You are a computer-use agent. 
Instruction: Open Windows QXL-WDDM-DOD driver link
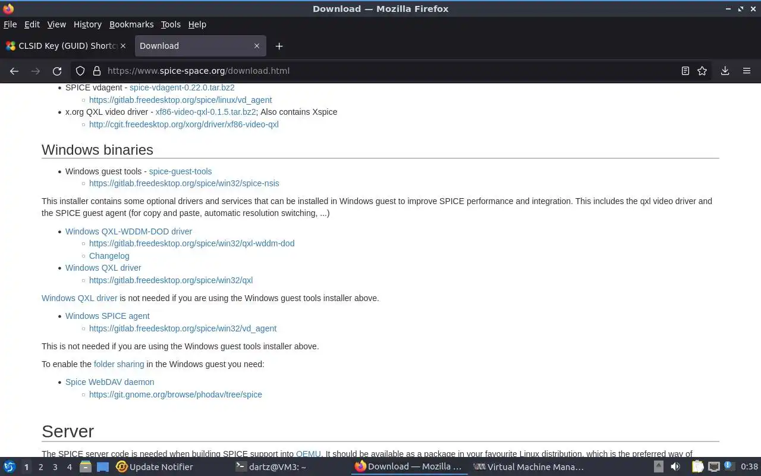(x=128, y=231)
